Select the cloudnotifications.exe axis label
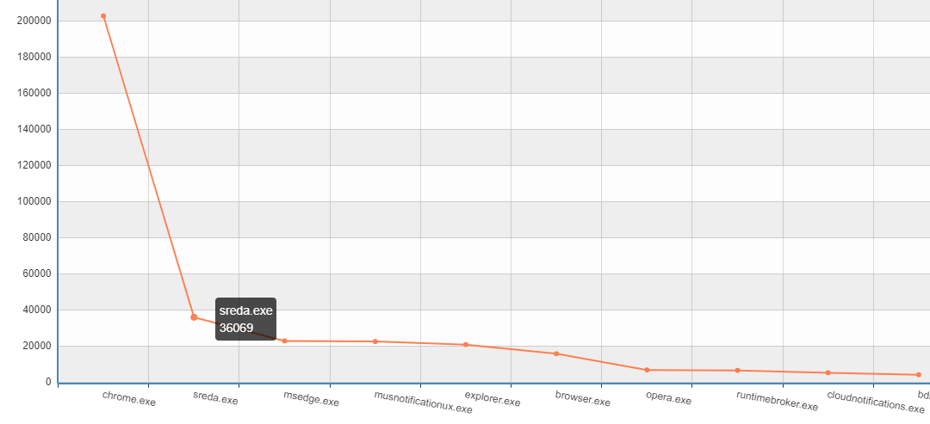 [x=875, y=402]
